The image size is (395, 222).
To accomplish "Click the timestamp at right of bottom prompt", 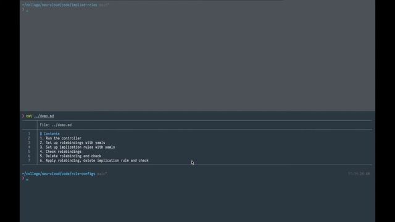I will point(359,174).
